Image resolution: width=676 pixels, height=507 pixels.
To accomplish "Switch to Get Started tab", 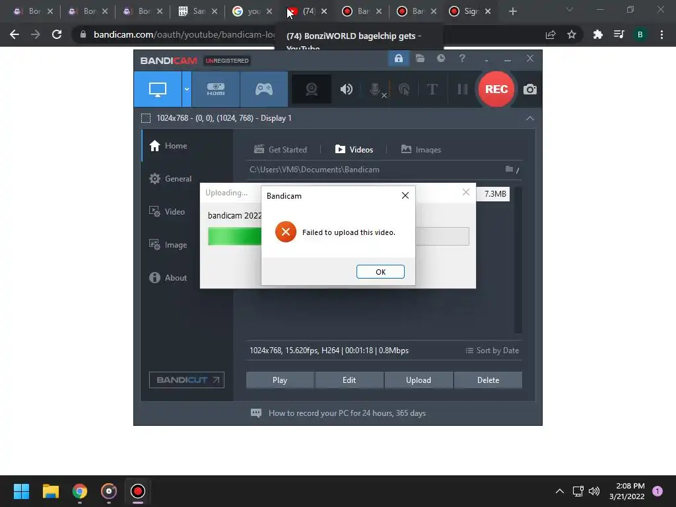I will 281,150.
